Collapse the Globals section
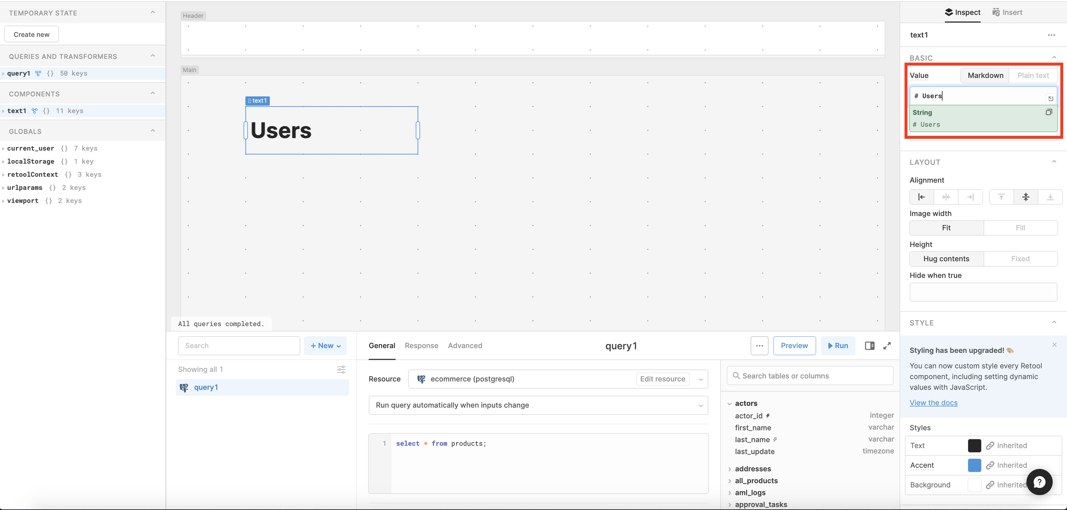The height and width of the screenshot is (510, 1067). coord(153,131)
